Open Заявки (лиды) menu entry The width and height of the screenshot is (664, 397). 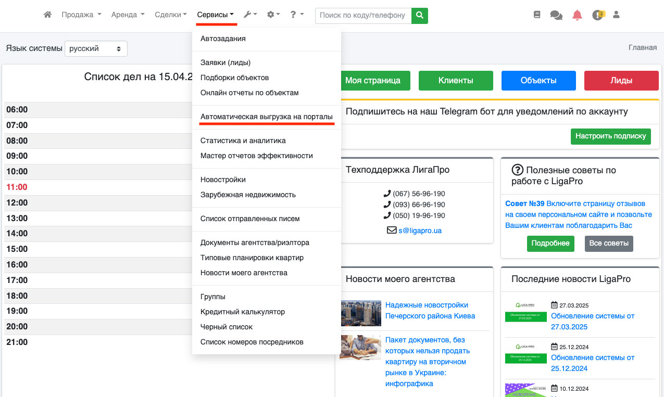pyautogui.click(x=225, y=62)
